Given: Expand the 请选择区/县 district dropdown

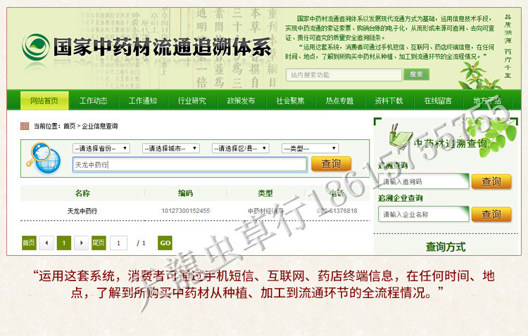Looking at the screenshot, I should click(240, 148).
